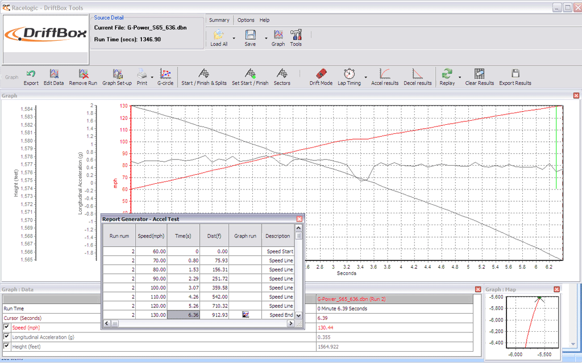Open the Summary tab

coord(219,20)
